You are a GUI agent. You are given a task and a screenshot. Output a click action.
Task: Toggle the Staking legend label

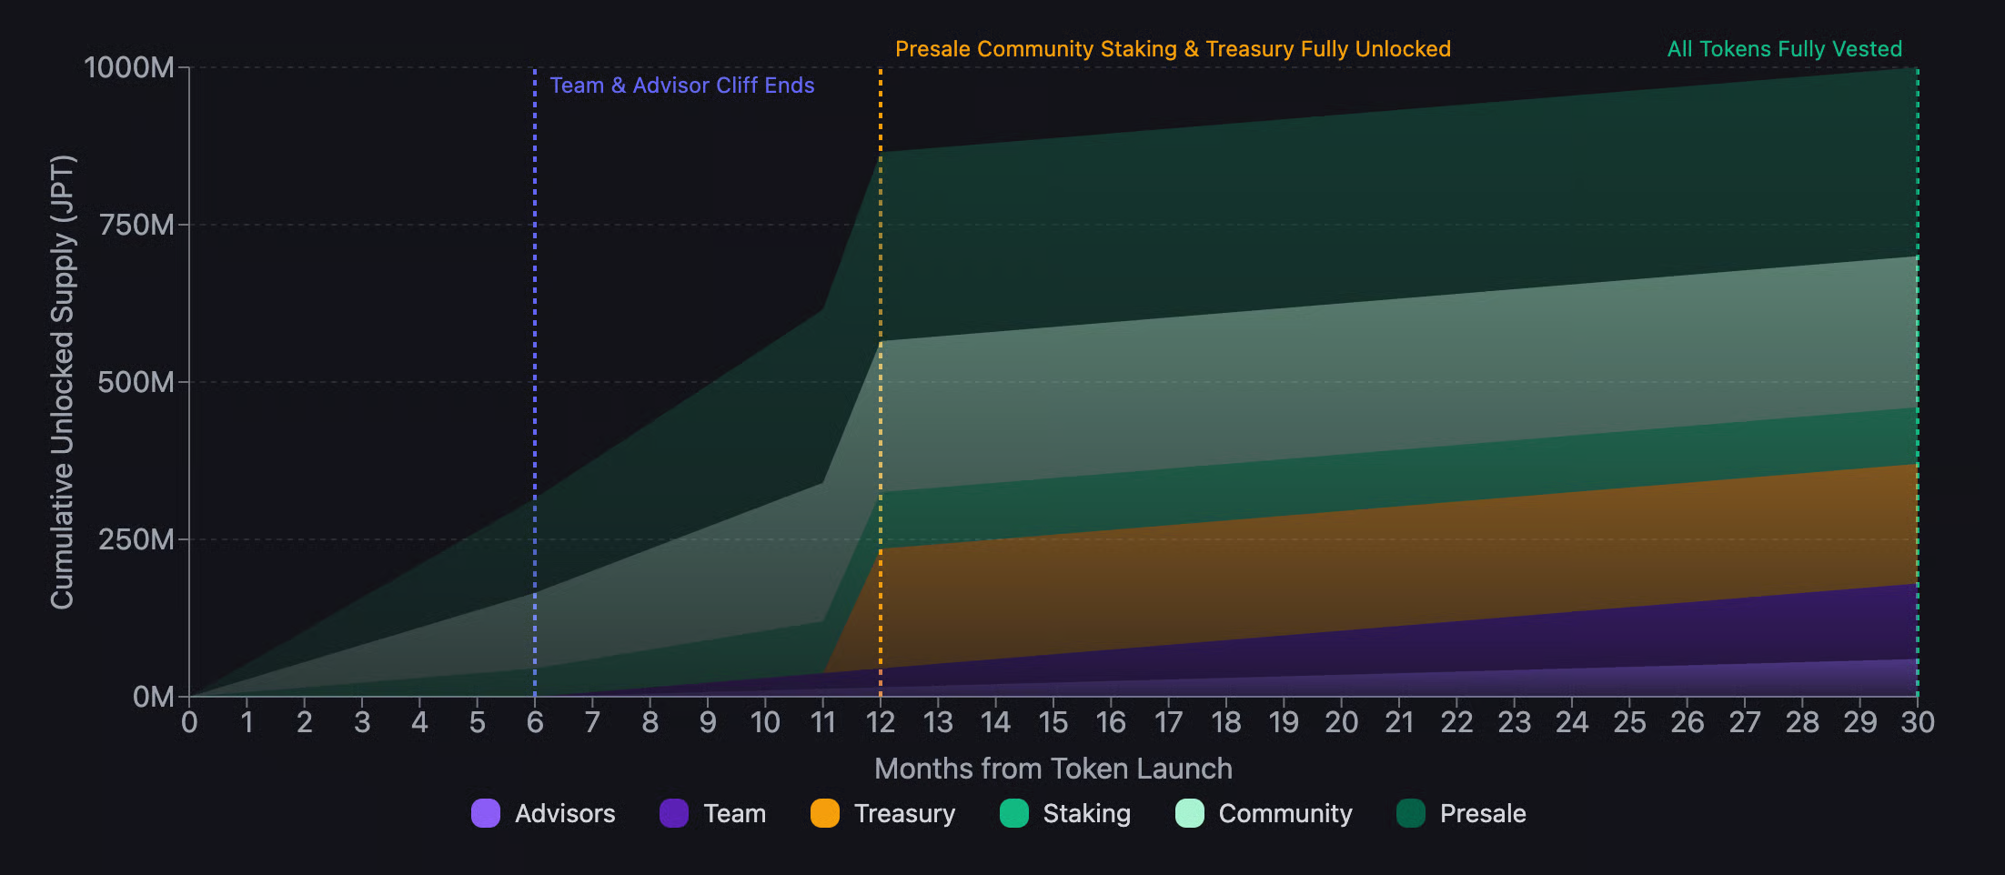pyautogui.click(x=1086, y=813)
